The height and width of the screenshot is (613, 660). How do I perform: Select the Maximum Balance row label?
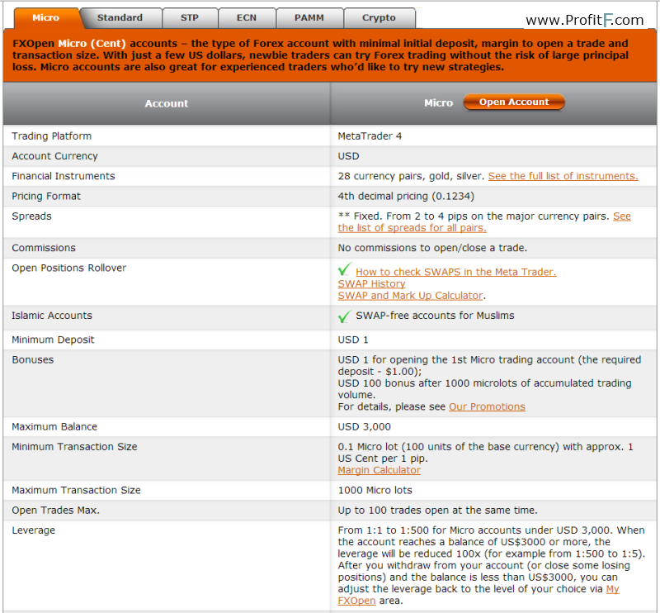coord(54,426)
